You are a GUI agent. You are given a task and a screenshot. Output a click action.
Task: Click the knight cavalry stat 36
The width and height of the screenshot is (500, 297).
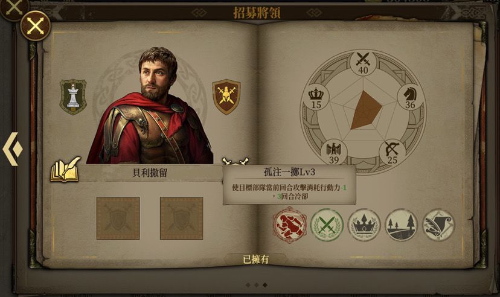pyautogui.click(x=410, y=98)
